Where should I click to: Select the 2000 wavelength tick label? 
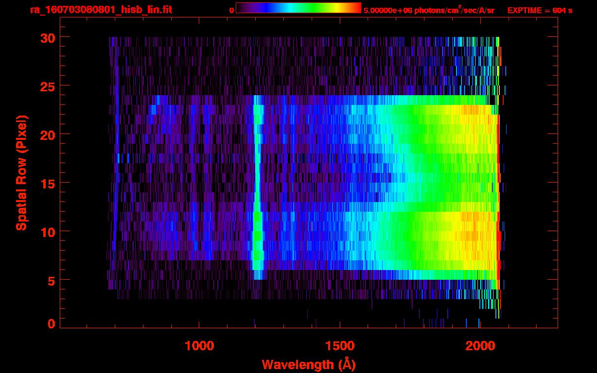tap(479, 346)
